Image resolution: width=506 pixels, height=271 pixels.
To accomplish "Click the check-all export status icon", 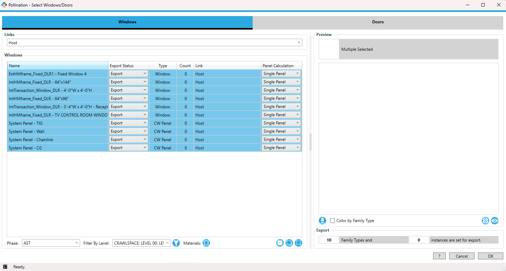I will point(280,243).
